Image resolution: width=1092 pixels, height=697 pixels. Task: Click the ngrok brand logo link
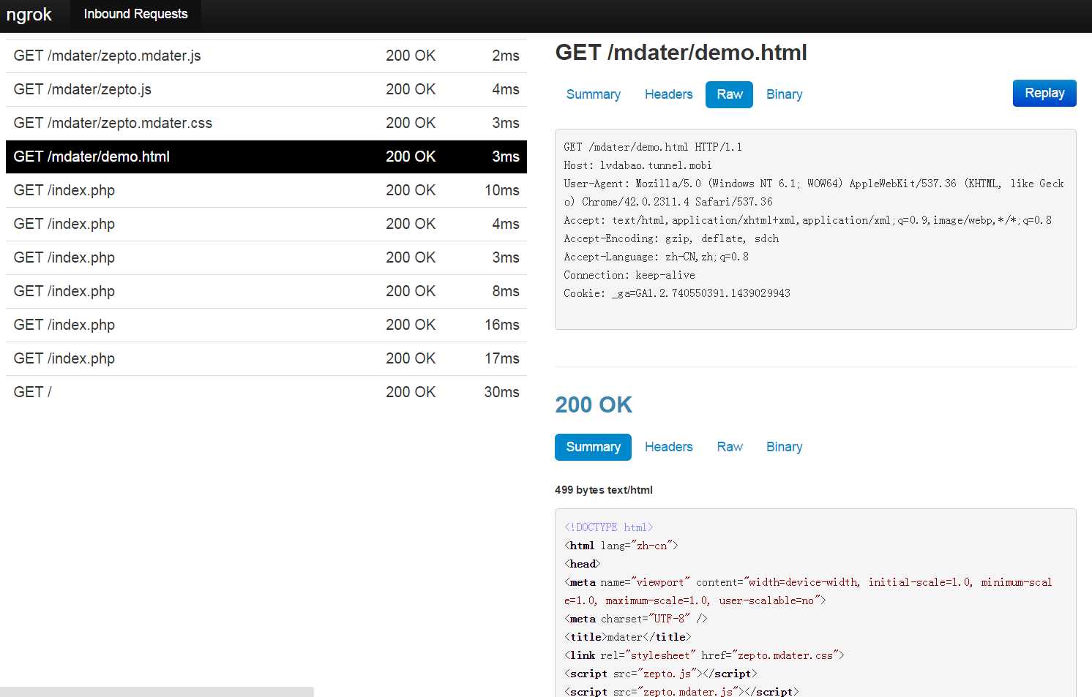(29, 15)
